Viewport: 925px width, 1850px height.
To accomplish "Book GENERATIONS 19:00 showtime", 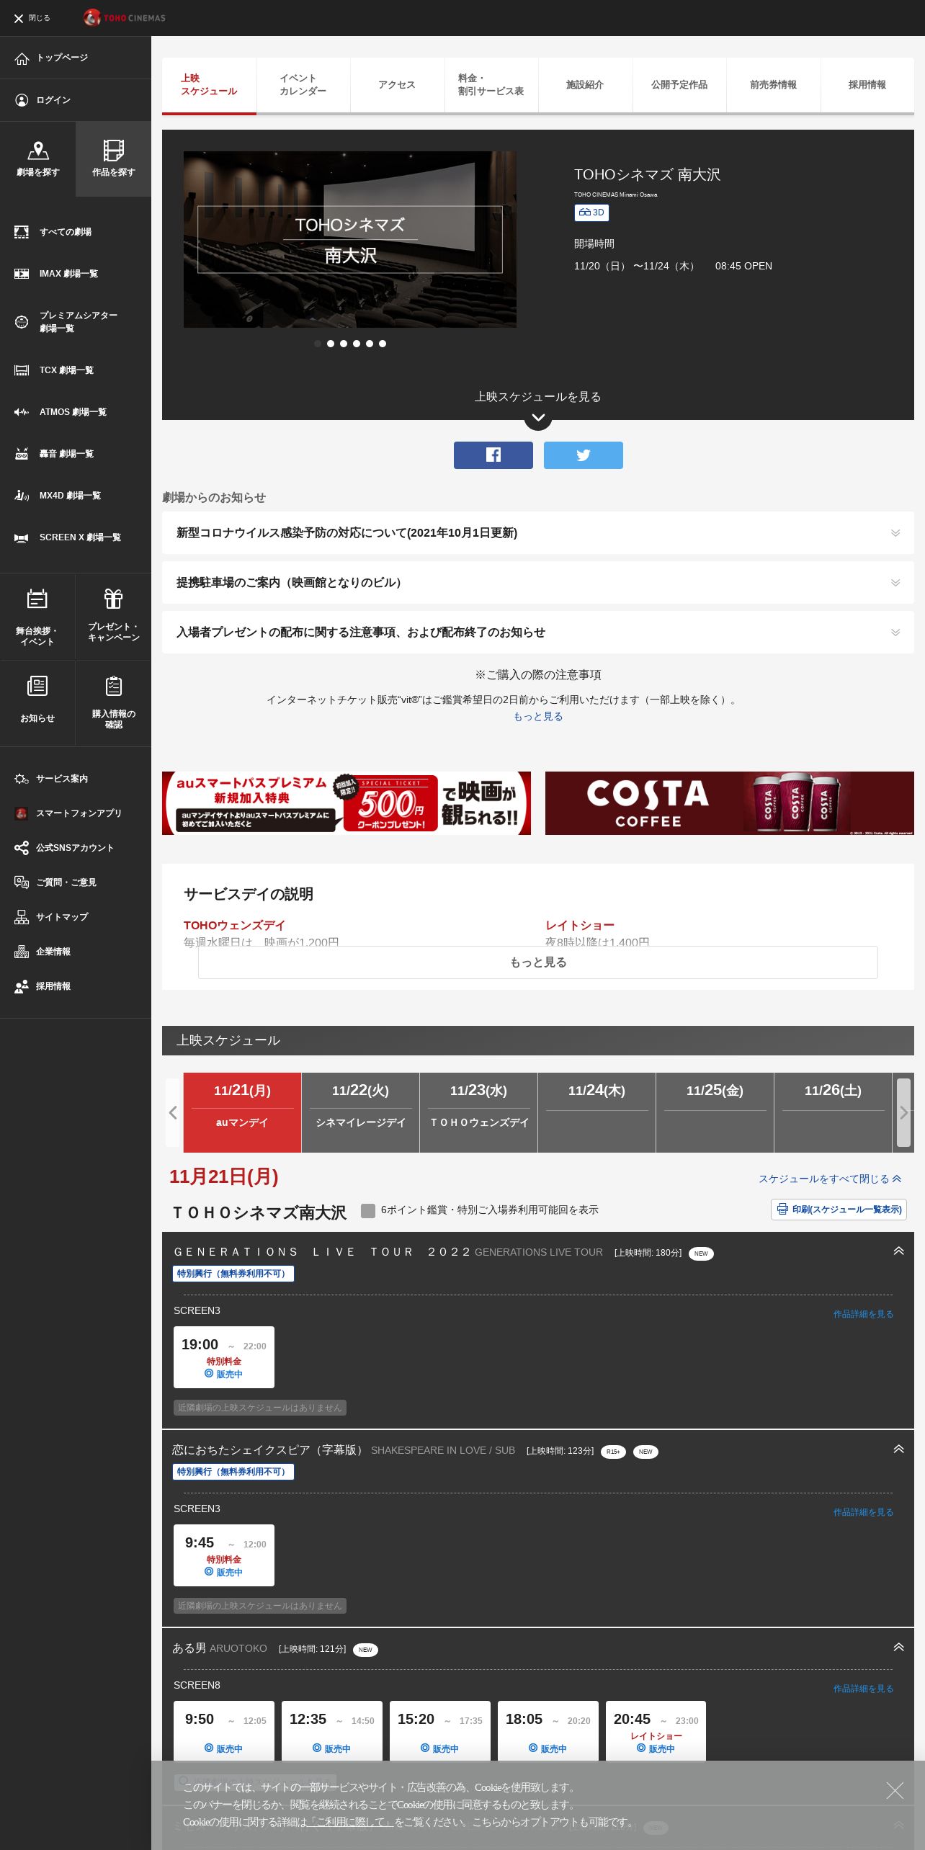I will 224,1357.
